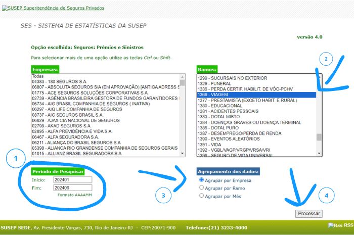Select '1386 - DOTAL PURO' ramo

[257, 128]
